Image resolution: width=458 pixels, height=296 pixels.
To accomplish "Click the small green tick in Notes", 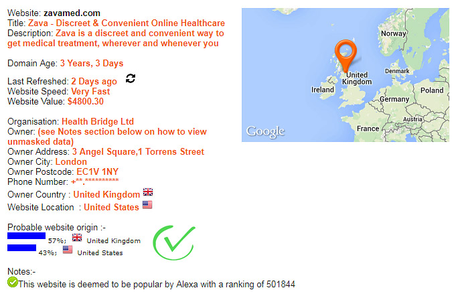I will (13, 282).
